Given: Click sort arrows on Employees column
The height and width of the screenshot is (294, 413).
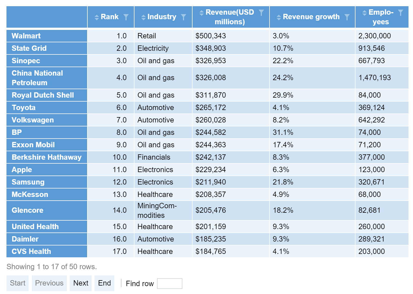Looking at the screenshot, I should coord(365,13).
